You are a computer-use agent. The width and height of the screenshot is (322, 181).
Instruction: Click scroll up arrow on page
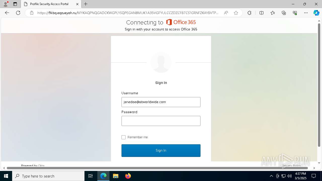click(319, 20)
